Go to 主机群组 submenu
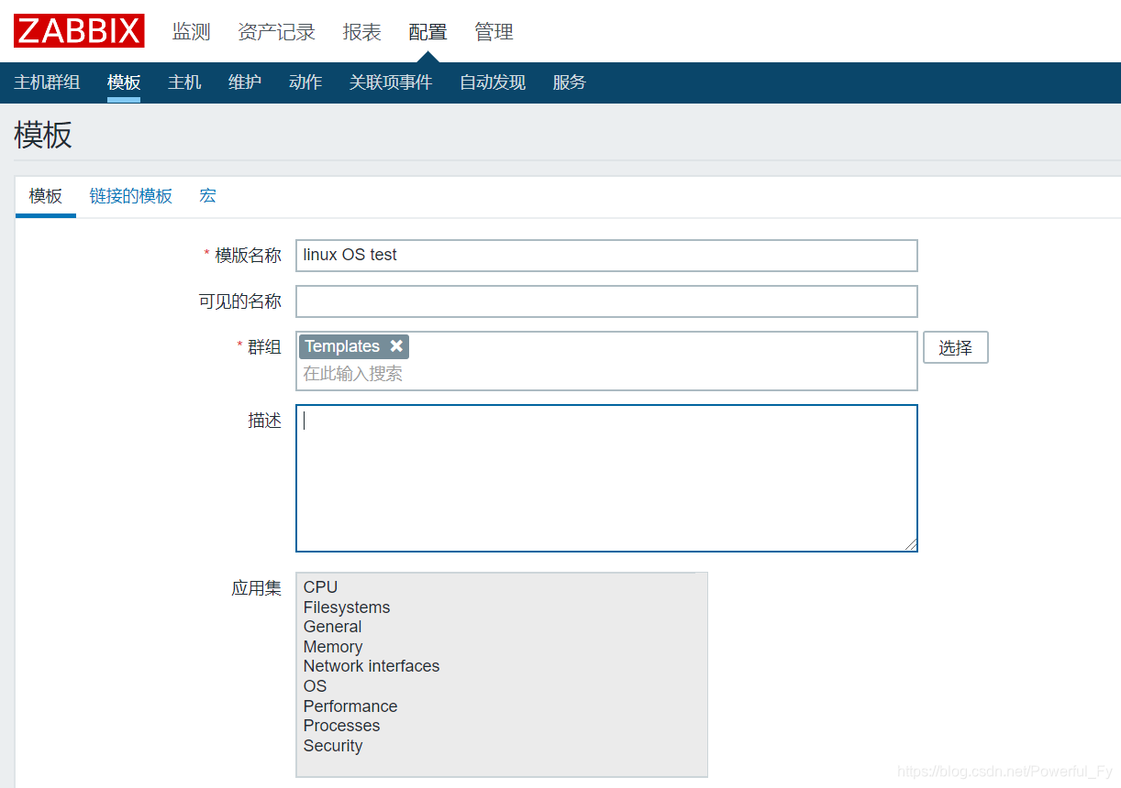The height and width of the screenshot is (788, 1121). 47,82
